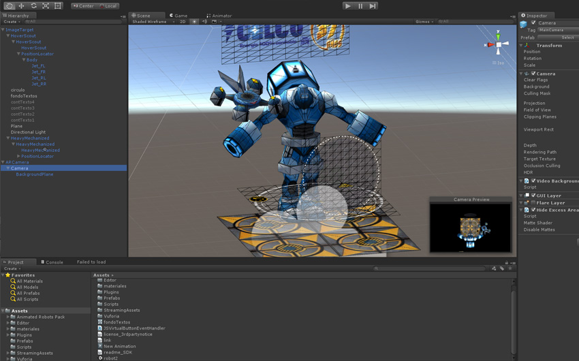
Task: Search by type in Project panel
Action: point(494,268)
